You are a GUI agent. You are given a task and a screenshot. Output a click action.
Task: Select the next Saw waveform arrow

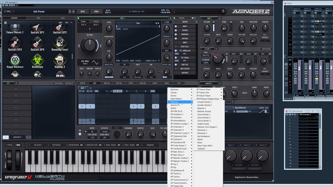click(x=158, y=23)
